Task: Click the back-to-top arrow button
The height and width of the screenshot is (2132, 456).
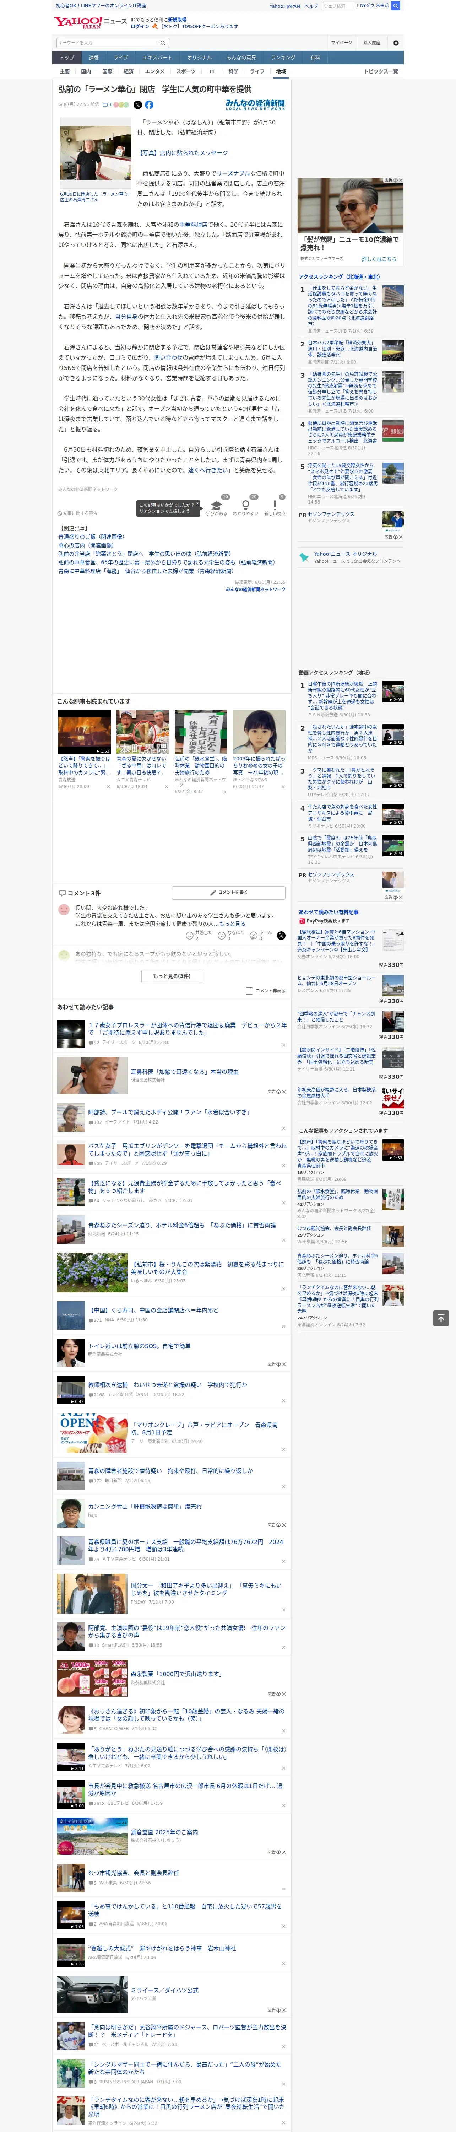Action: [x=441, y=1318]
